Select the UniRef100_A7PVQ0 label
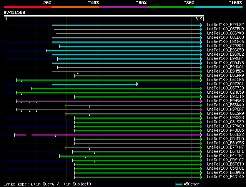Viewport: 246px width, 187px height. (225, 126)
